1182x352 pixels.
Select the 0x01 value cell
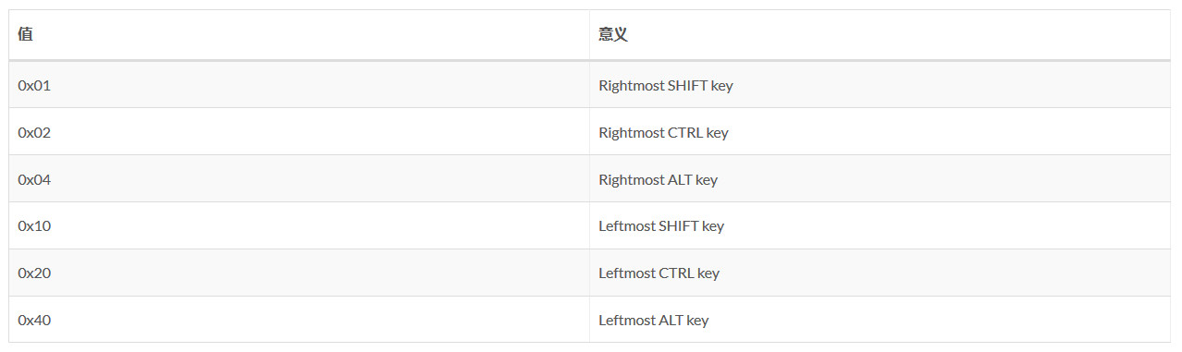299,85
